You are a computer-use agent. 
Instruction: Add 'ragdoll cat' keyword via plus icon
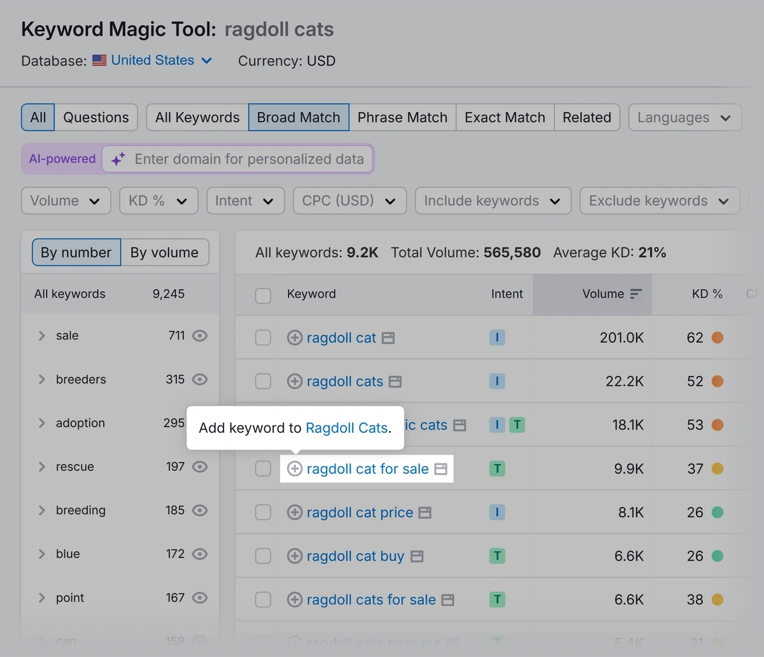pos(294,338)
